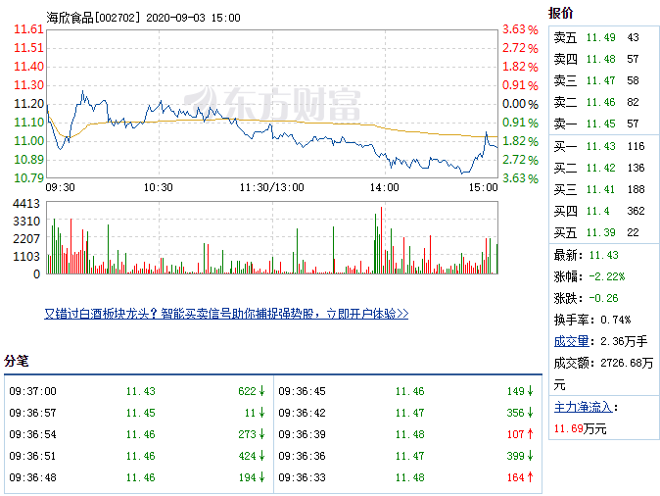Click red up arrow beside volume 107
Viewport: 660px width, 496px height.
pyautogui.click(x=532, y=434)
